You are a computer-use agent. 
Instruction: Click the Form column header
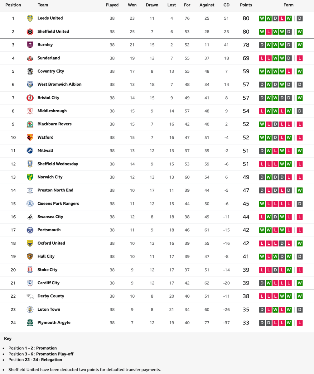tap(288, 5)
